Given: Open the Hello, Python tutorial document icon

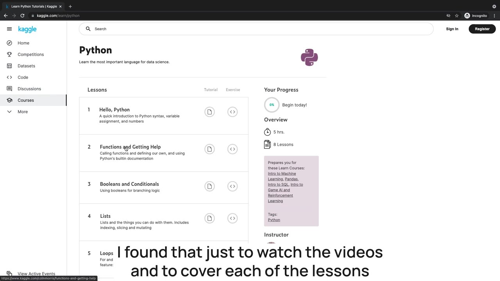Looking at the screenshot, I should coord(209,112).
